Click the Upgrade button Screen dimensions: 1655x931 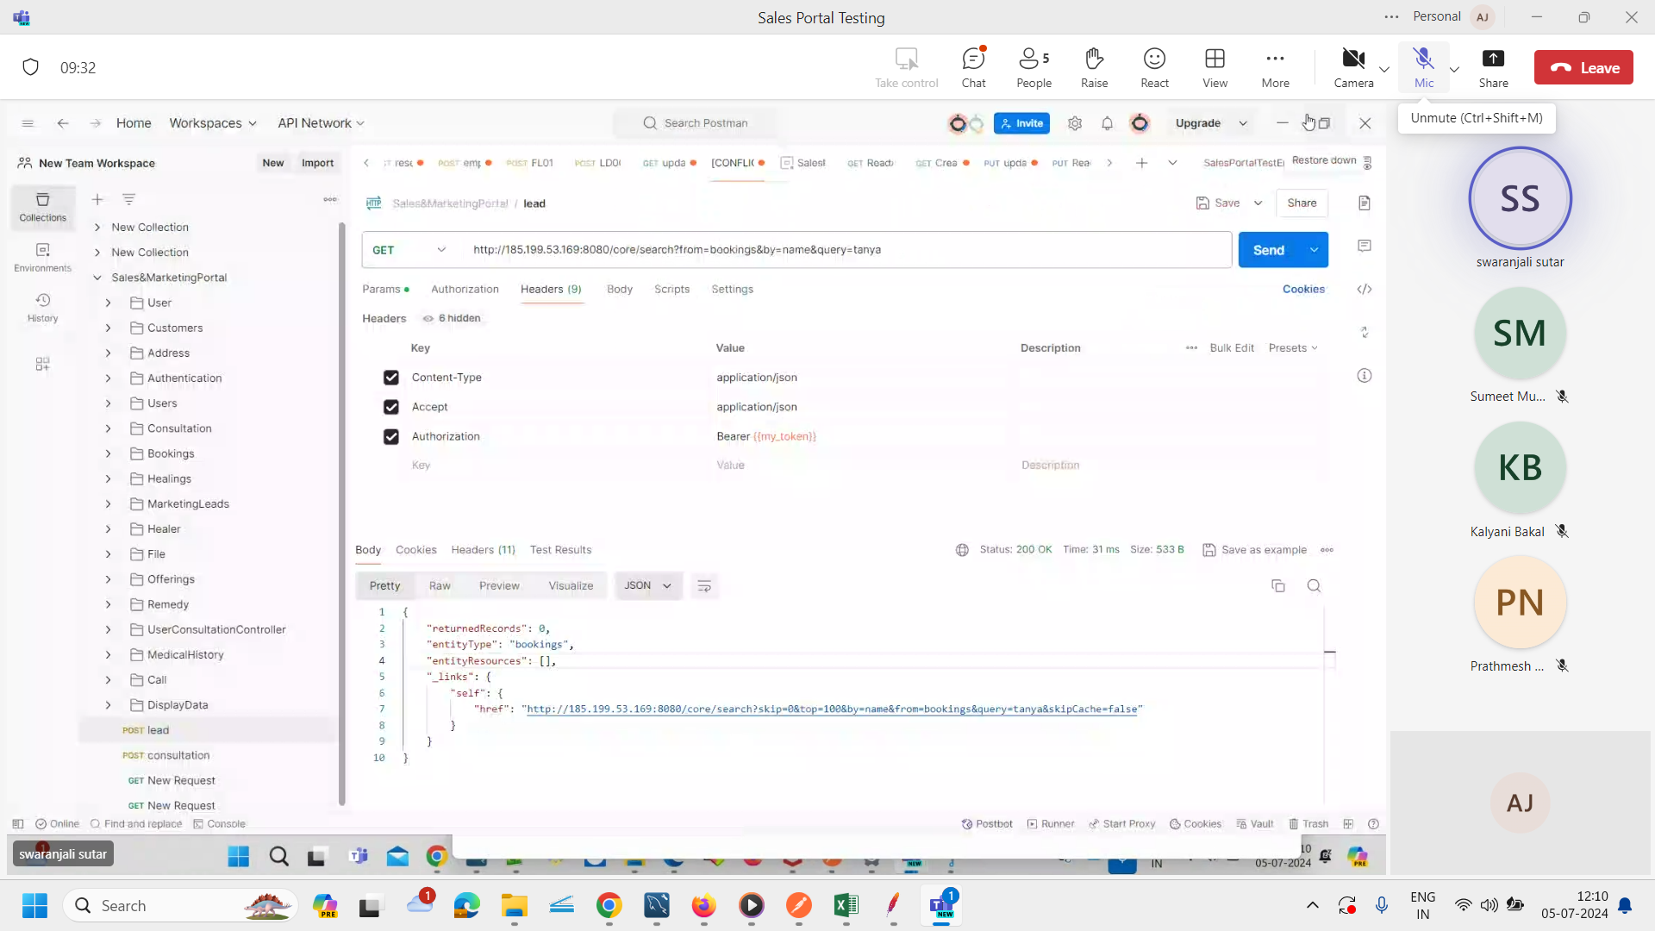pos(1198,123)
